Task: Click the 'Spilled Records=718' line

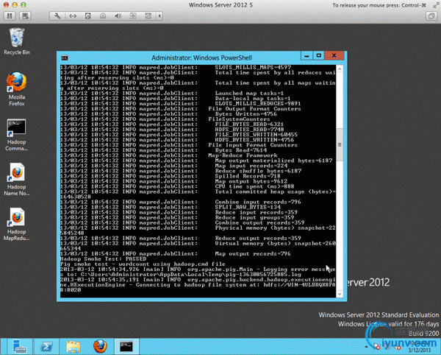Action: tap(171, 176)
